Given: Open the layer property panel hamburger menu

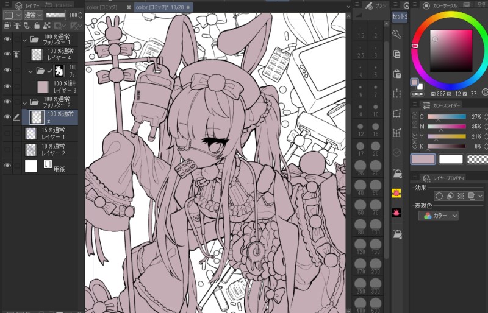Looking at the screenshot, I should (x=415, y=177).
